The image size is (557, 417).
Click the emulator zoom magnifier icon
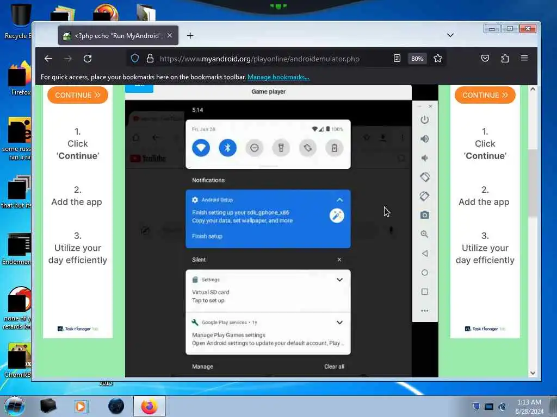click(424, 235)
